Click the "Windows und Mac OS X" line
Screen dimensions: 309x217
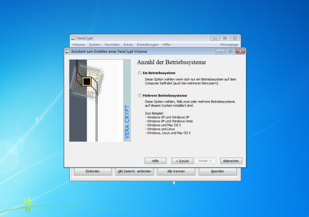tap(163, 125)
